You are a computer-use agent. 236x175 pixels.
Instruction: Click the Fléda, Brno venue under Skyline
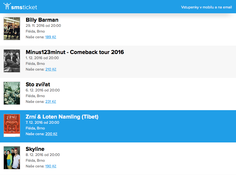pos(35,160)
